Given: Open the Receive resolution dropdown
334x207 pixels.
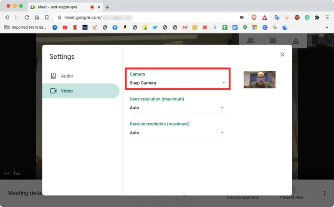Looking at the screenshot, I should click(177, 133).
